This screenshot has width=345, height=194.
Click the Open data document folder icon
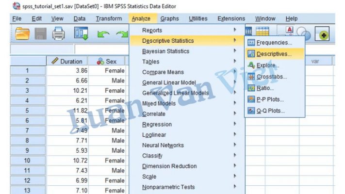coord(22,33)
